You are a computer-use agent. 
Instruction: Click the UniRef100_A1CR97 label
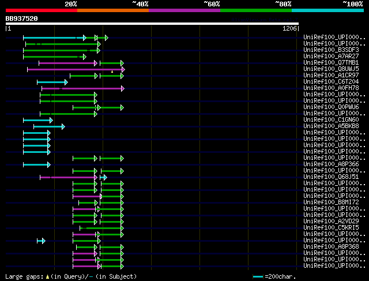(331, 76)
